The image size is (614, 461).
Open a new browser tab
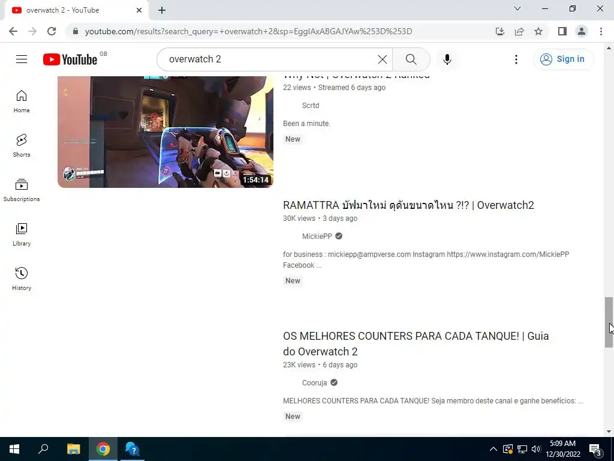click(x=162, y=10)
